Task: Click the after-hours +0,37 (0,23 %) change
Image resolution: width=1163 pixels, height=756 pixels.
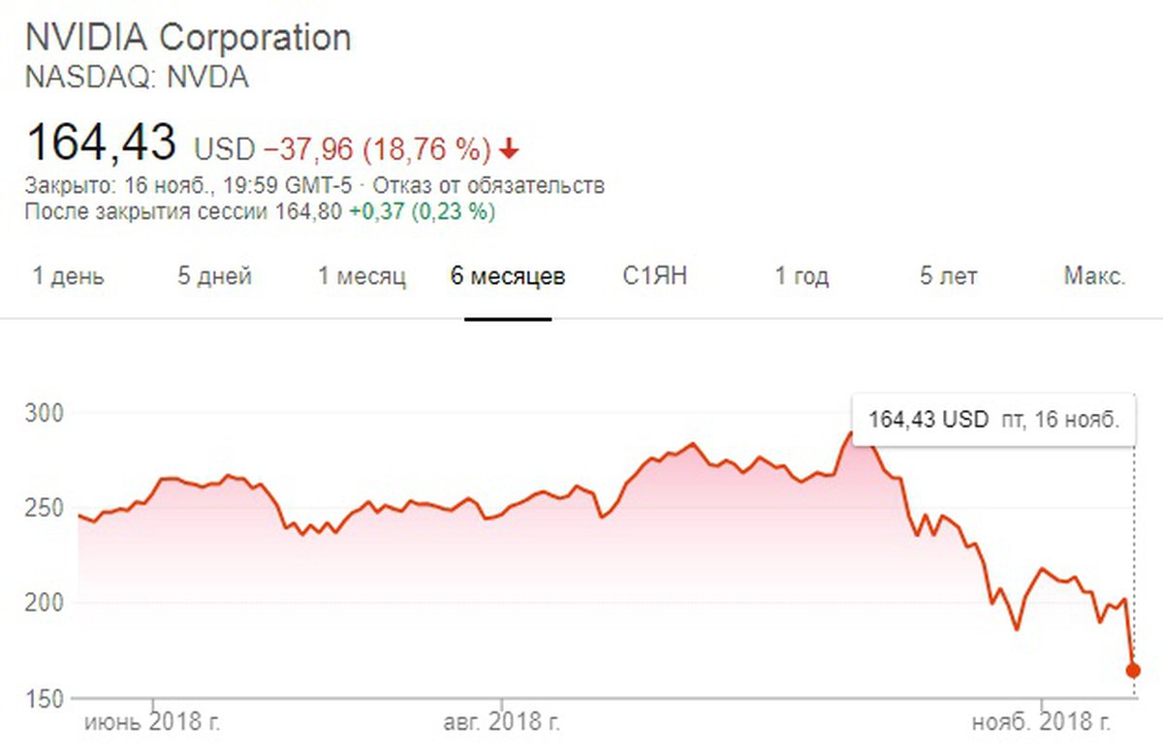Action: pyautogui.click(x=423, y=211)
